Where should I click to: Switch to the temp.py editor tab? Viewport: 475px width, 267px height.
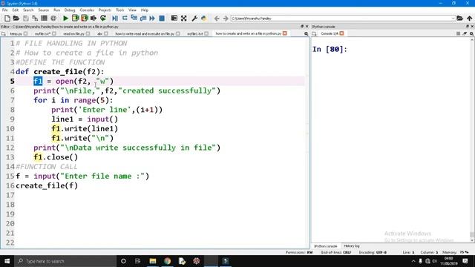(x=16, y=33)
